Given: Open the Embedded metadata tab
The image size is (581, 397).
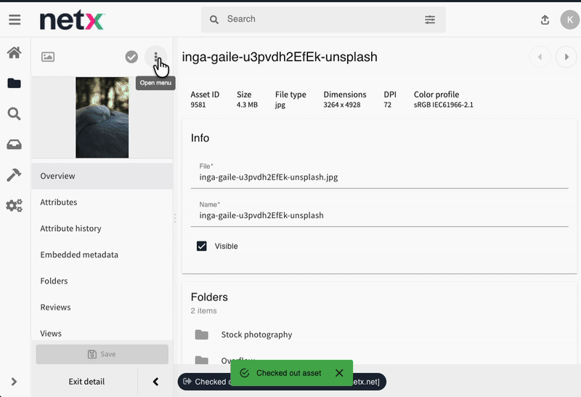Looking at the screenshot, I should (x=79, y=254).
